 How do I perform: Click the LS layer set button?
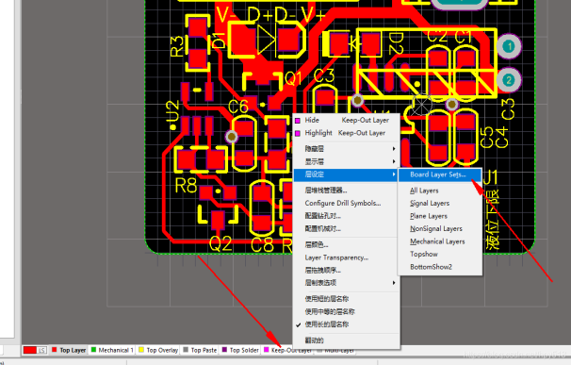pos(41,350)
